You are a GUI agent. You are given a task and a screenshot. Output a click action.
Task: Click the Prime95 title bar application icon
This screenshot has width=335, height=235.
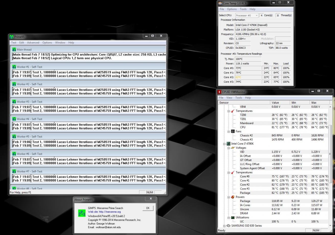[11, 37]
